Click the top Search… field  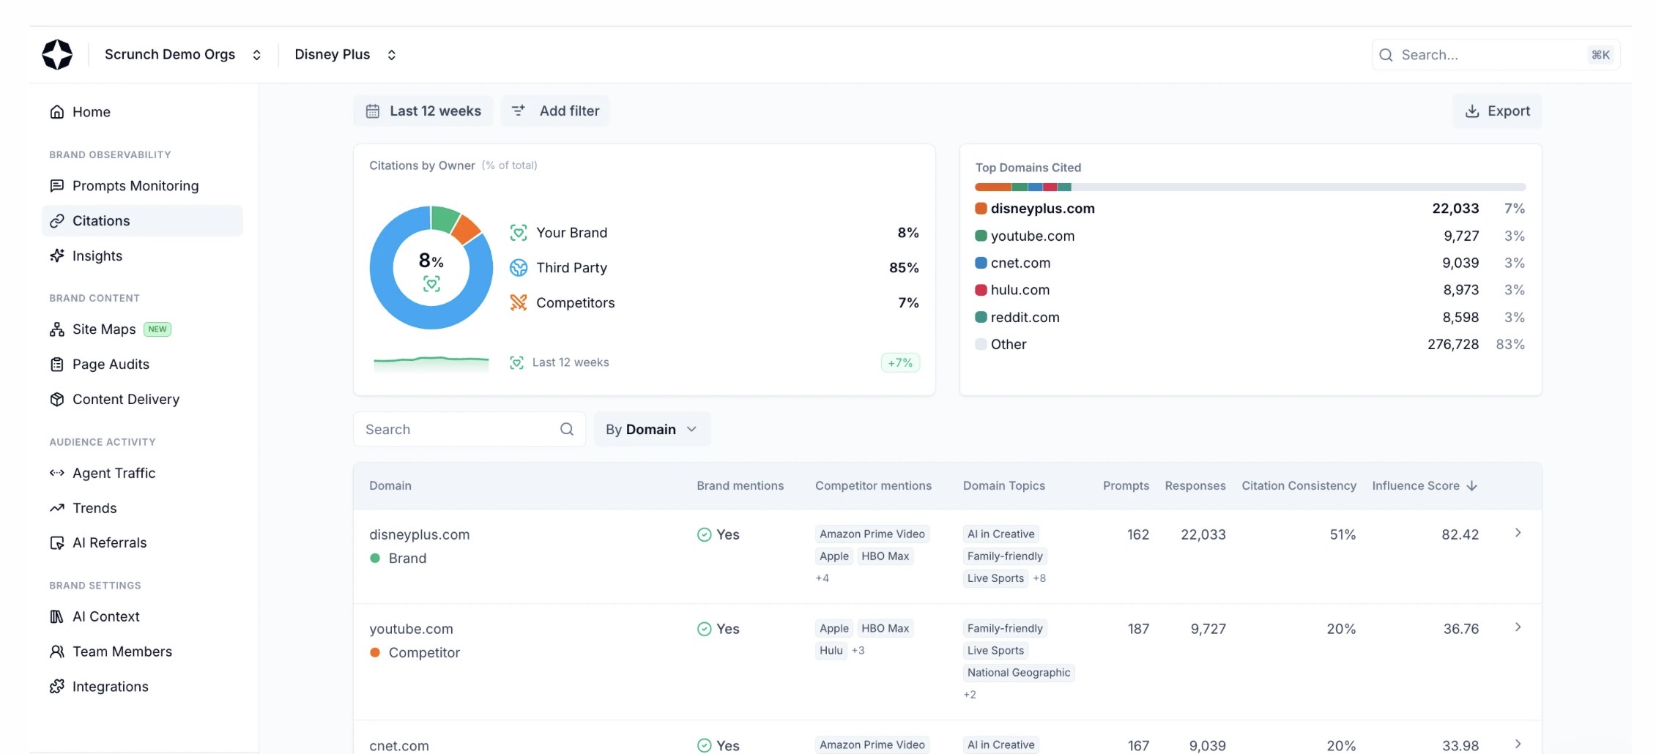click(x=1496, y=55)
